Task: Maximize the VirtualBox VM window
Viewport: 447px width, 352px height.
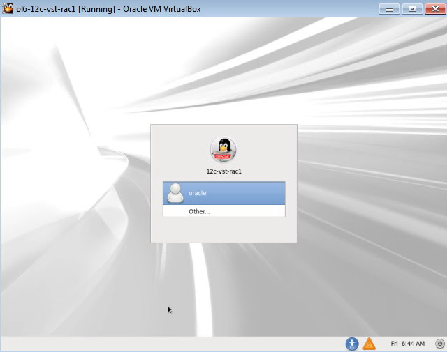Action: [x=412, y=9]
